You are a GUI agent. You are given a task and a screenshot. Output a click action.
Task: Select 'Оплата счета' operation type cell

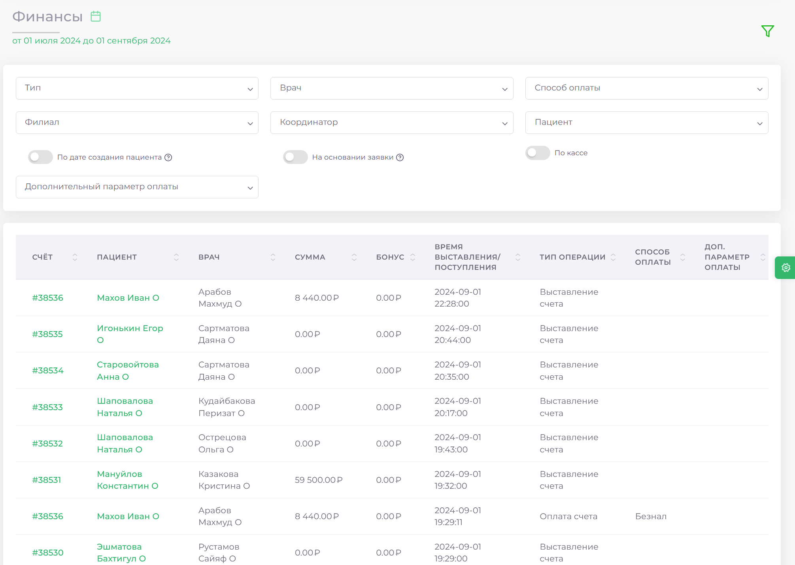[x=568, y=516]
